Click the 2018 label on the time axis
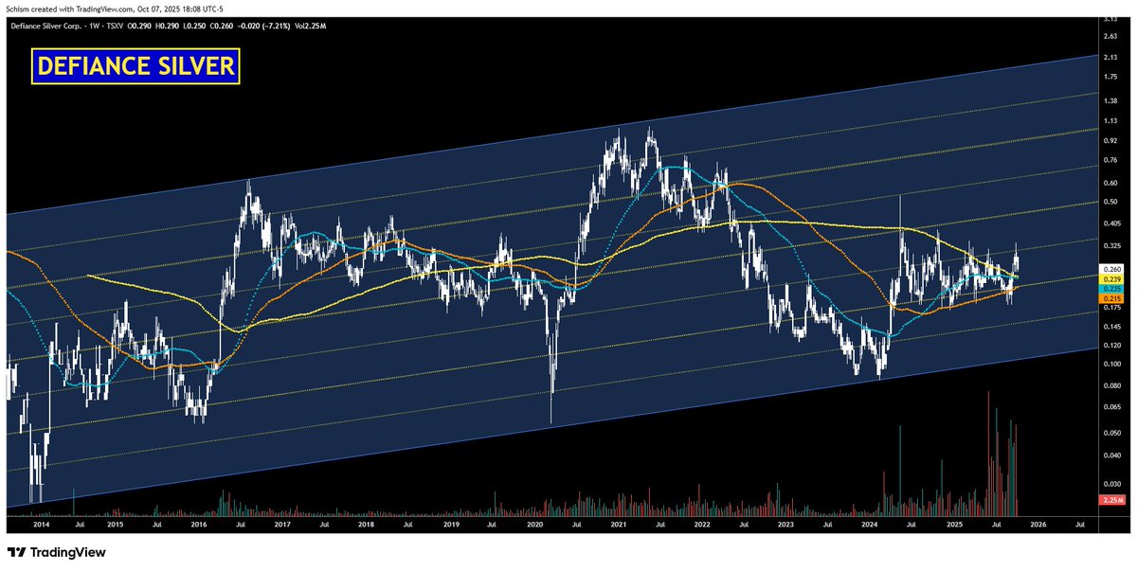The width and height of the screenshot is (1137, 571). (367, 523)
